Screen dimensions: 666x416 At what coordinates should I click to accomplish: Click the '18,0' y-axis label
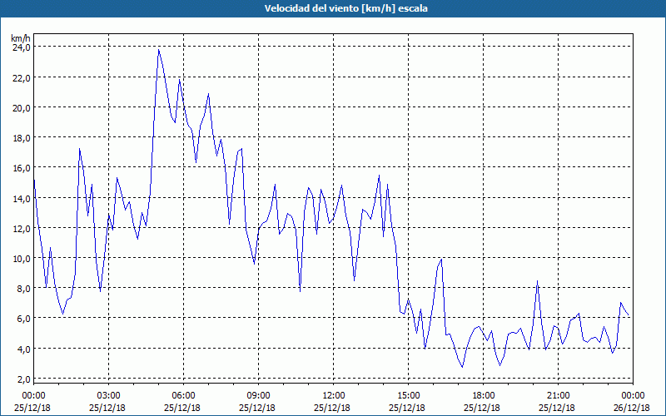22,138
